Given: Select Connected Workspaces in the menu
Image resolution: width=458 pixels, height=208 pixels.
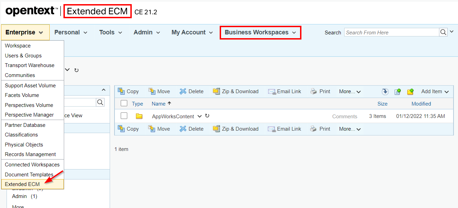Looking at the screenshot, I should coord(32,165).
